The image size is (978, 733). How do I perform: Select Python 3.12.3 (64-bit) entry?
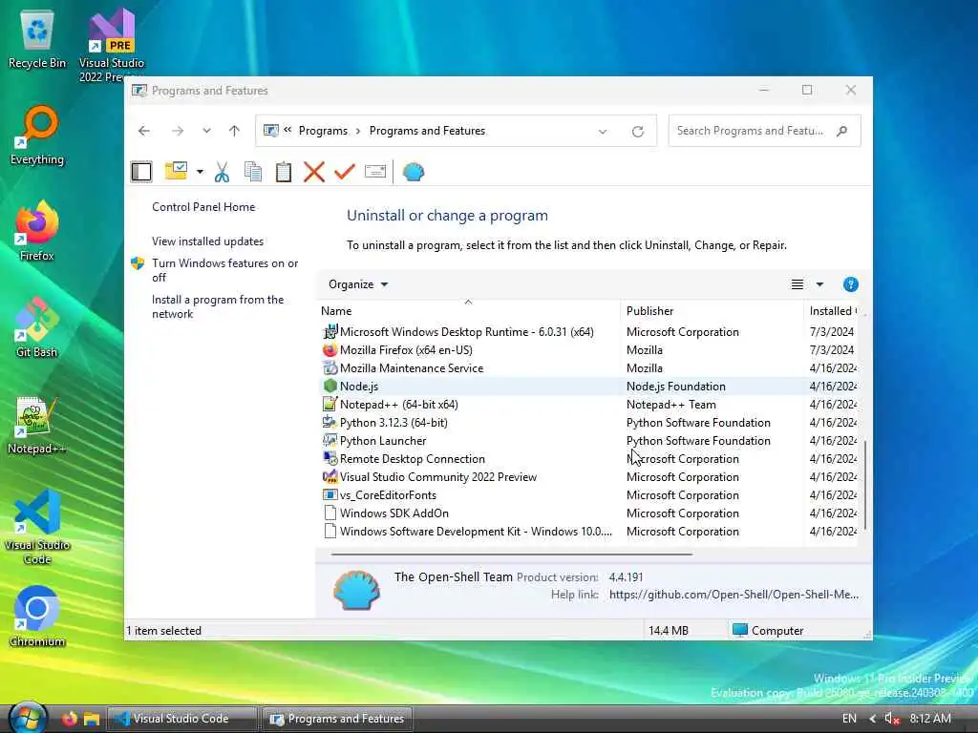pos(588,423)
